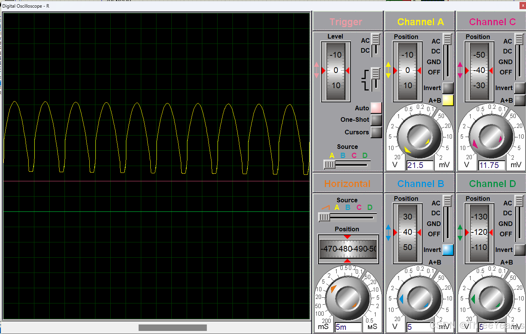Viewport: 526px width, 334px height.
Task: Select horizontal source D label
Action: tap(370, 207)
